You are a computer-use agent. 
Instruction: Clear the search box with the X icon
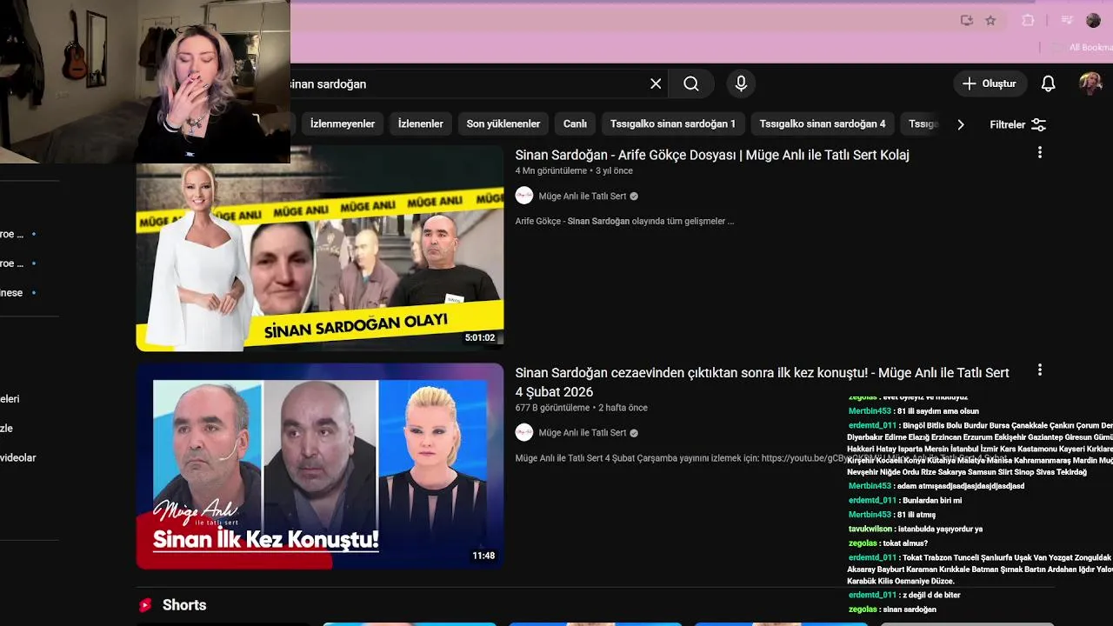click(656, 83)
